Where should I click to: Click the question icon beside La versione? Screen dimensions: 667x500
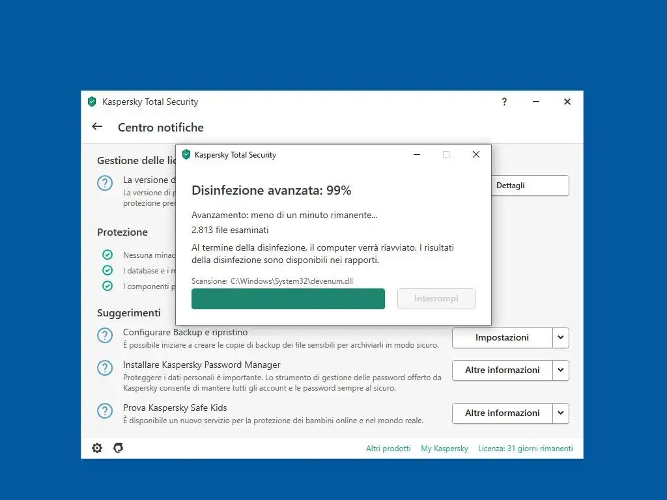[x=105, y=183]
